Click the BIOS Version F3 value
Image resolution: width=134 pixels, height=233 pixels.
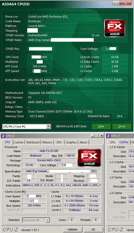coord(77,98)
